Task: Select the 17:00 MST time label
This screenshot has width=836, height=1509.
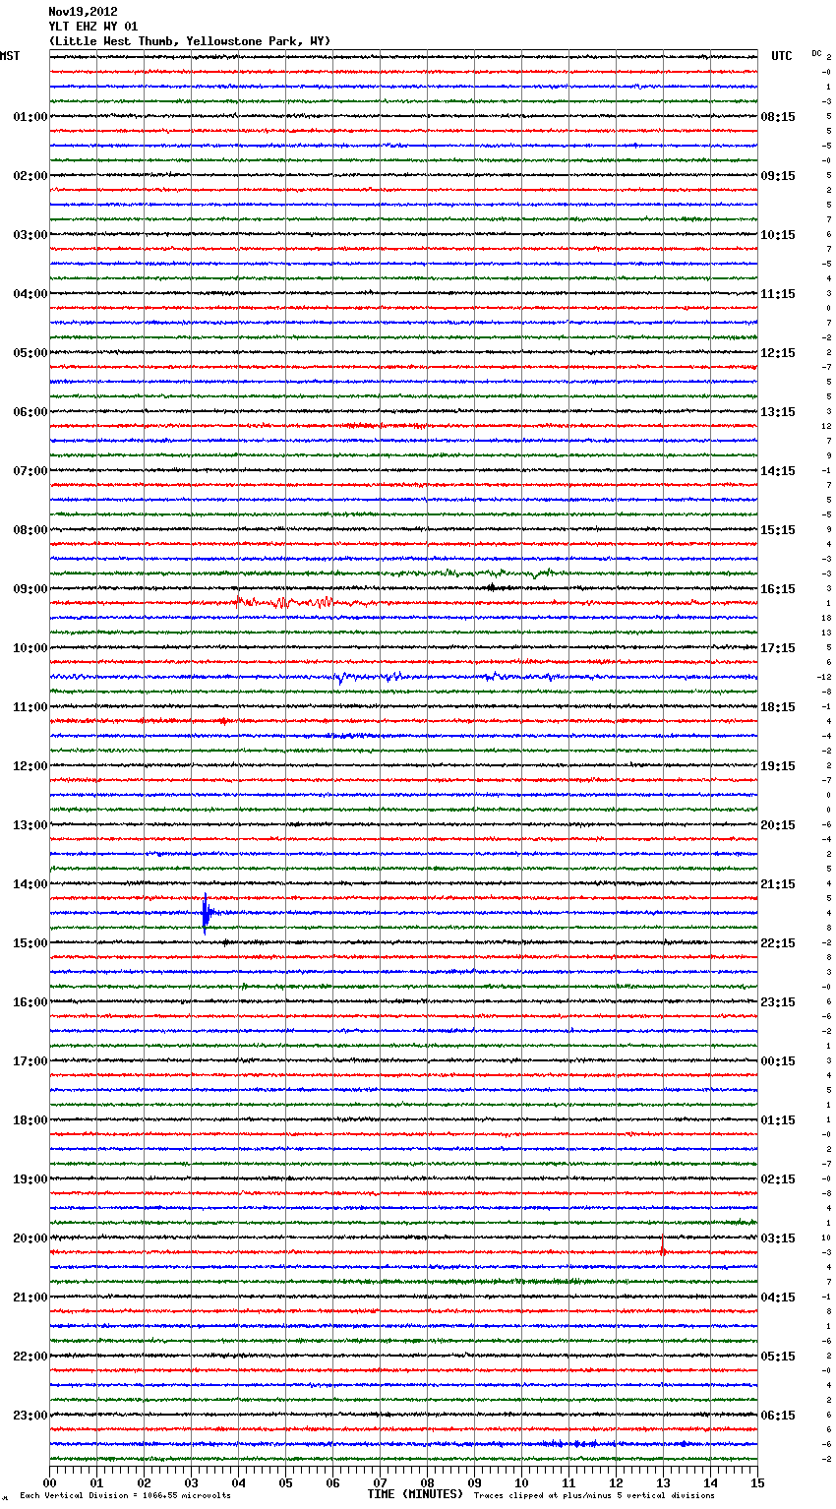Action: [x=30, y=1061]
